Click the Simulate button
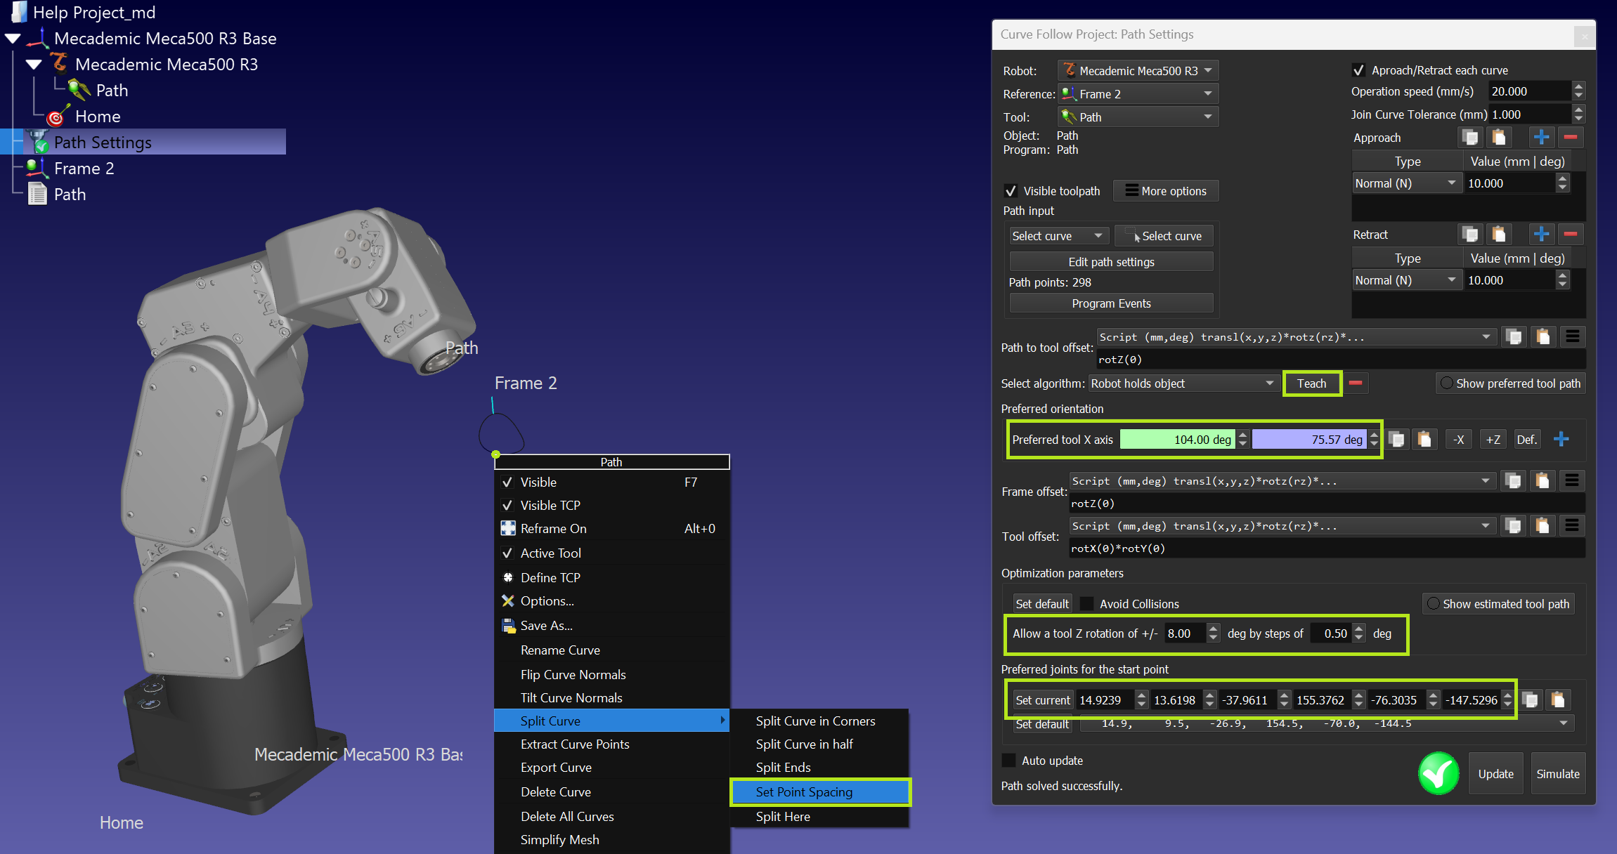This screenshot has height=854, width=1617. pyautogui.click(x=1557, y=774)
